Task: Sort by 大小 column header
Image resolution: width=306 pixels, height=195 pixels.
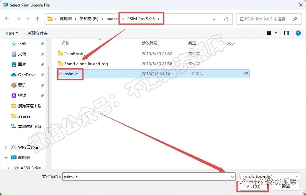Action: coord(231,43)
